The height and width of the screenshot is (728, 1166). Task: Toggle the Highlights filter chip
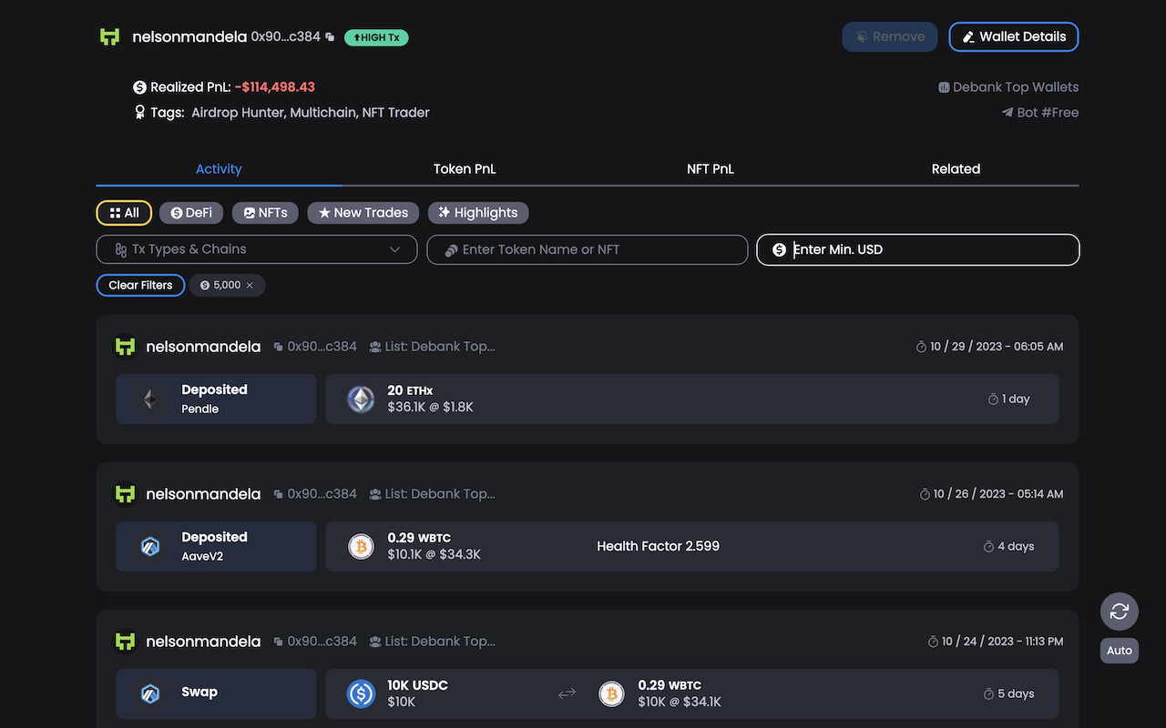coord(478,213)
